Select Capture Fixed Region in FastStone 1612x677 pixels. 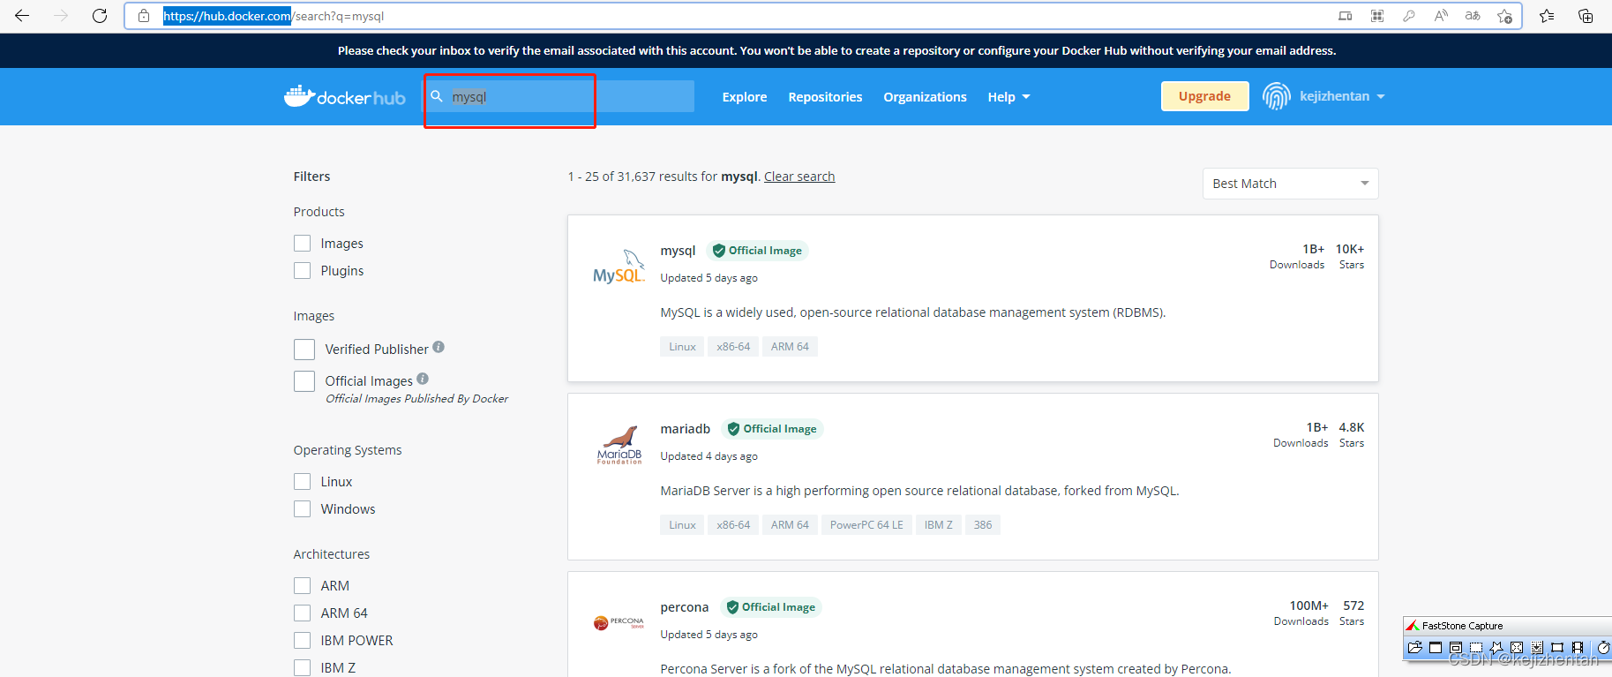pyautogui.click(x=1557, y=647)
